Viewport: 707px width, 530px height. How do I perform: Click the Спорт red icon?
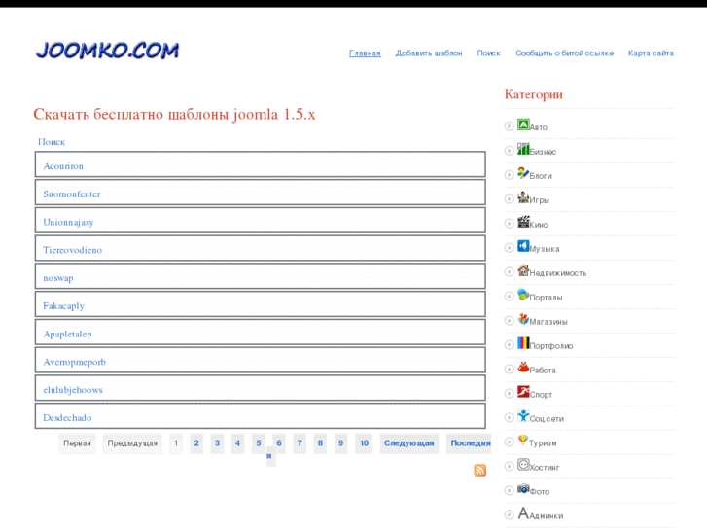pyautogui.click(x=523, y=392)
